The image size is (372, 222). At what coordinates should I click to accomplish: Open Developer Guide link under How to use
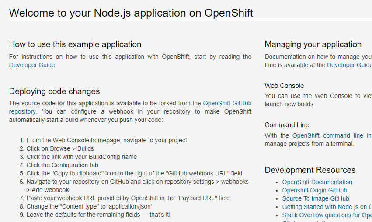pyautogui.click(x=32, y=65)
